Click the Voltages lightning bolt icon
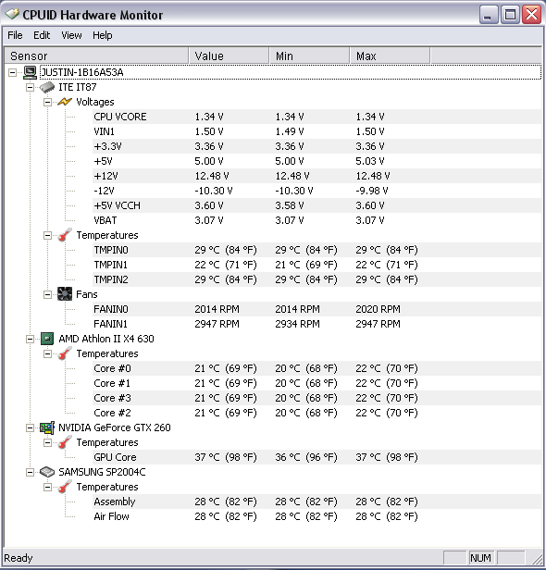This screenshot has height=570, width=546. click(65, 102)
